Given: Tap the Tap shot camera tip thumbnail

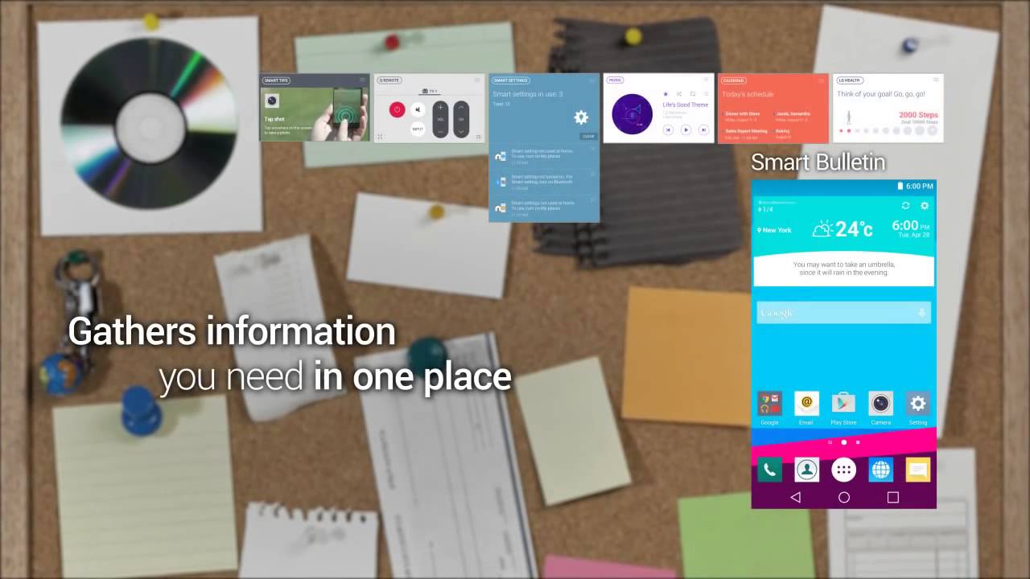Looking at the screenshot, I should pyautogui.click(x=273, y=101).
